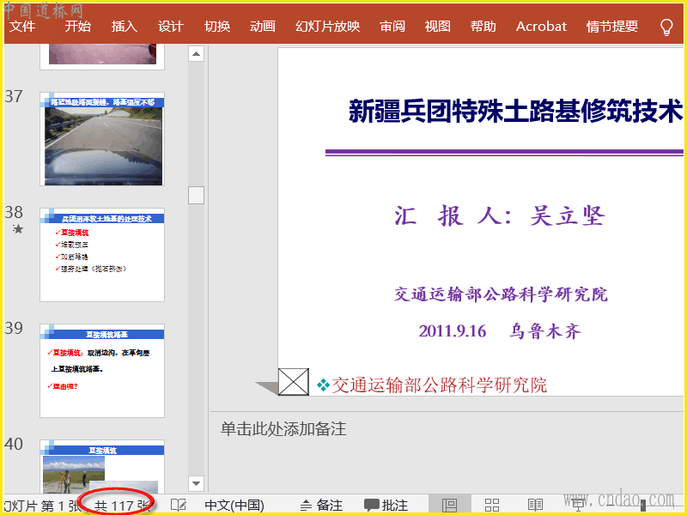Switch to the 动画 ribbon tab
The width and height of the screenshot is (687, 515).
point(263,27)
